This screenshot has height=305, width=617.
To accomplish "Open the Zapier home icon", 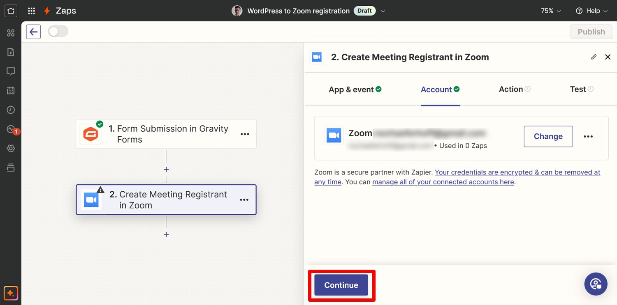I will (11, 11).
